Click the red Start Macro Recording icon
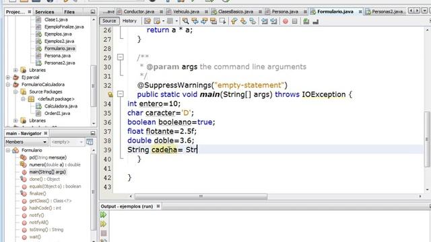The height and width of the screenshot is (242, 431). [286, 21]
